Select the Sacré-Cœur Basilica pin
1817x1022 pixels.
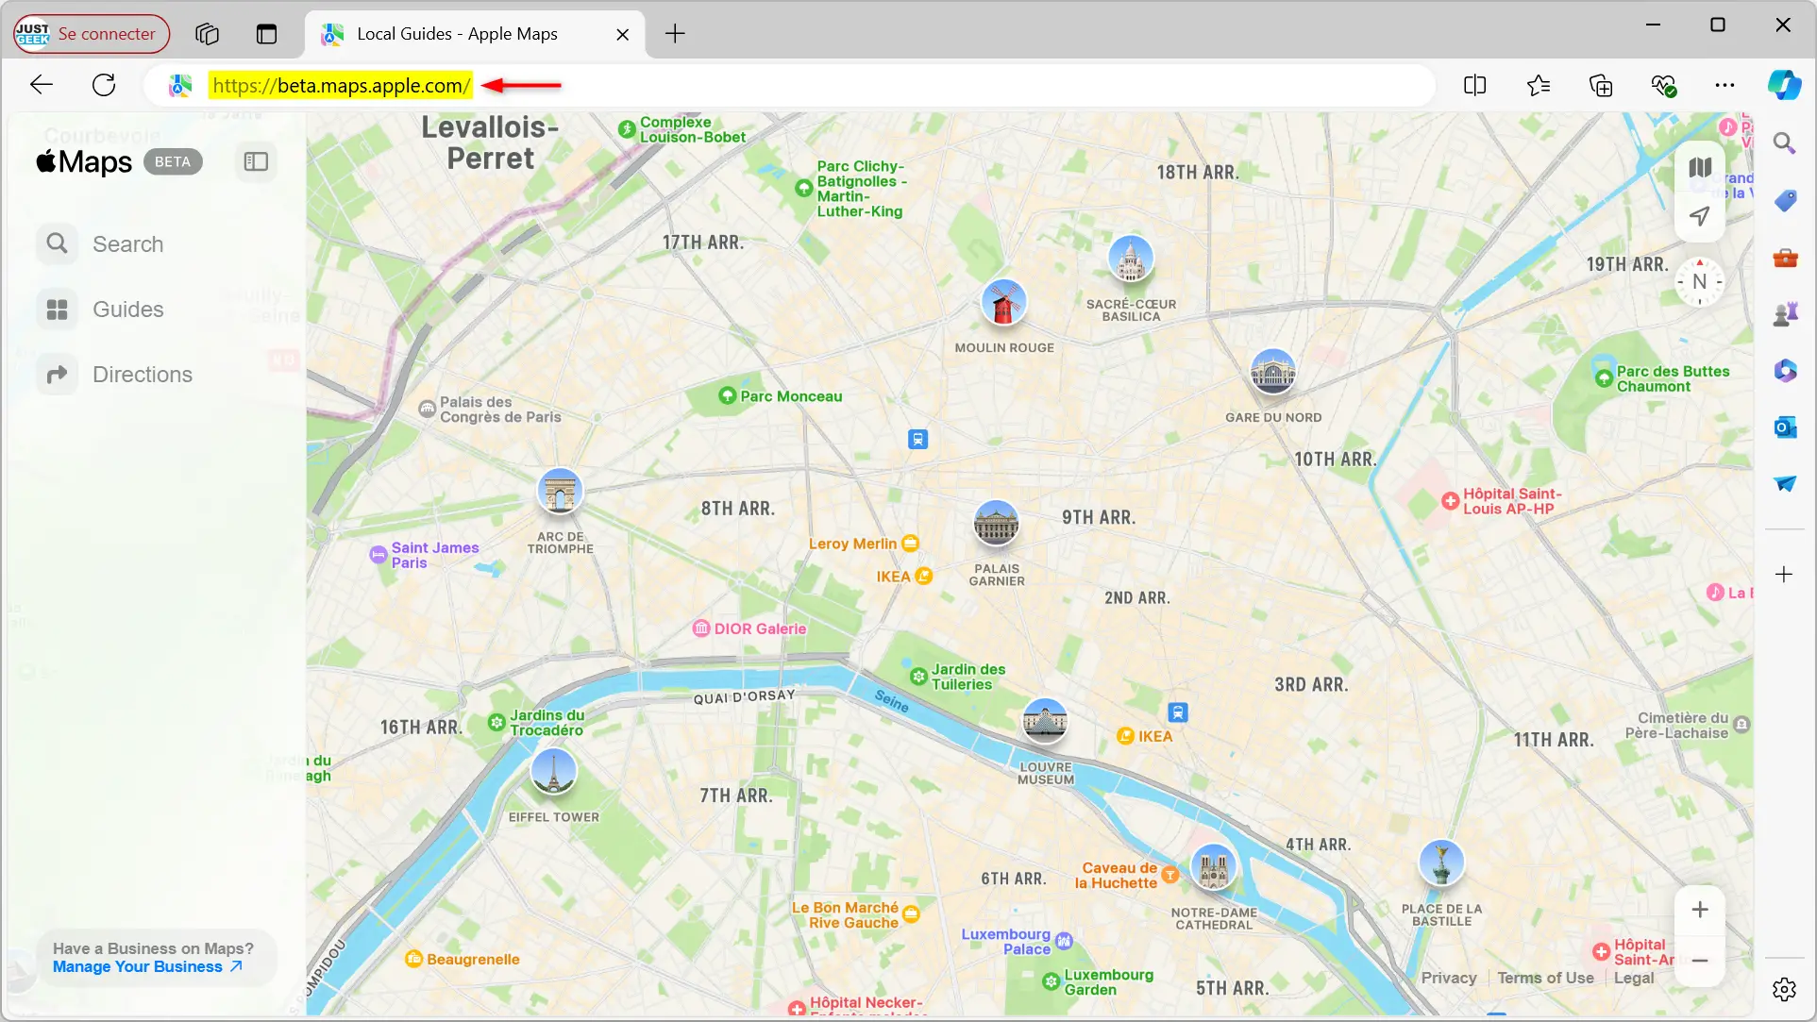coord(1131,260)
